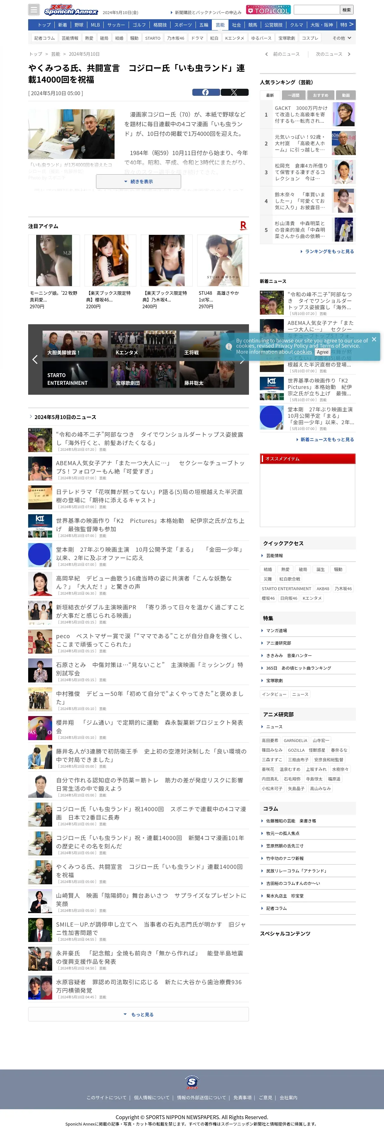Agree to the cookie policy

pyautogui.click(x=323, y=352)
